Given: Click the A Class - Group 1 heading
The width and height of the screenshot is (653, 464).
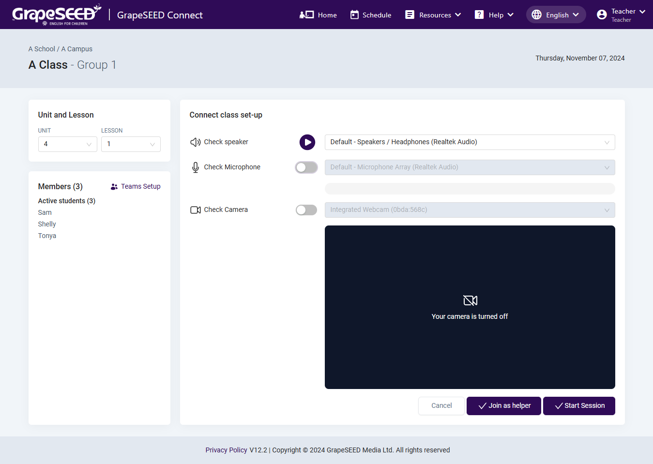Looking at the screenshot, I should pyautogui.click(x=73, y=65).
